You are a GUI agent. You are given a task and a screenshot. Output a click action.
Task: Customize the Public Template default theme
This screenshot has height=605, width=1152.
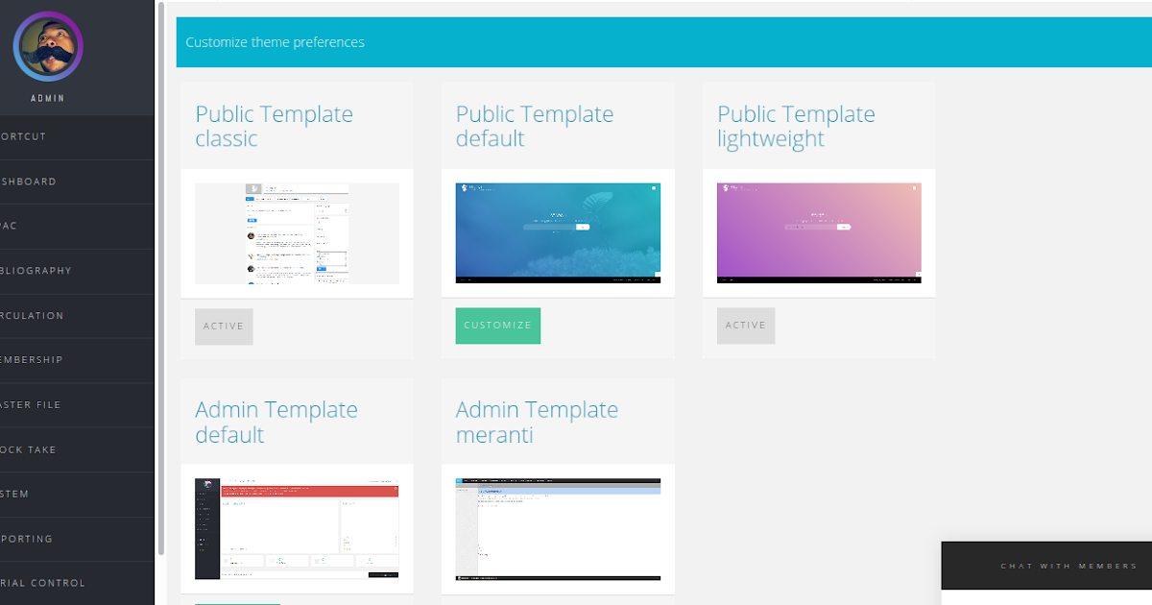click(497, 326)
